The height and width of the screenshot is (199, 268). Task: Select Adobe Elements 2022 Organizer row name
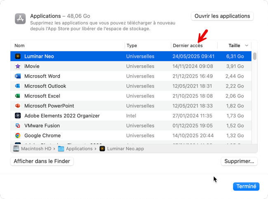[x=62, y=116]
